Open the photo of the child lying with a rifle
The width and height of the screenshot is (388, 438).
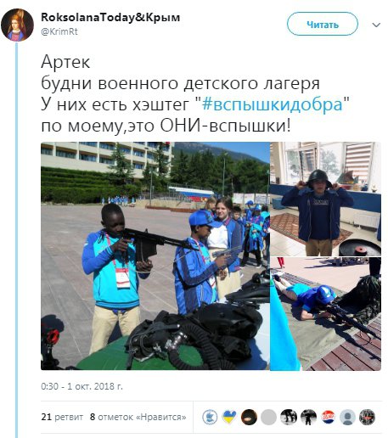325,314
